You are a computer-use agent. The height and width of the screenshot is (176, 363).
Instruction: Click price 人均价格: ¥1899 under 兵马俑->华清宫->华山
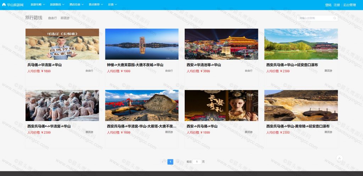pyautogui.click(x=39, y=71)
